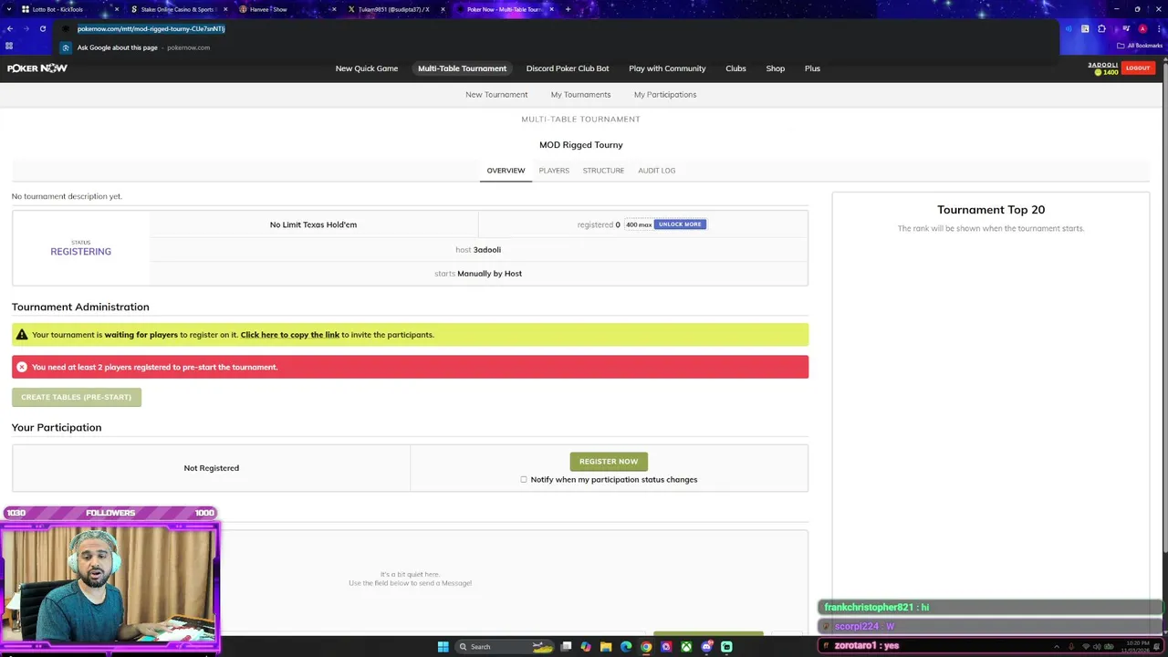The width and height of the screenshot is (1168, 657).
Task: Open the browser three-dot menu
Action: tap(1158, 28)
